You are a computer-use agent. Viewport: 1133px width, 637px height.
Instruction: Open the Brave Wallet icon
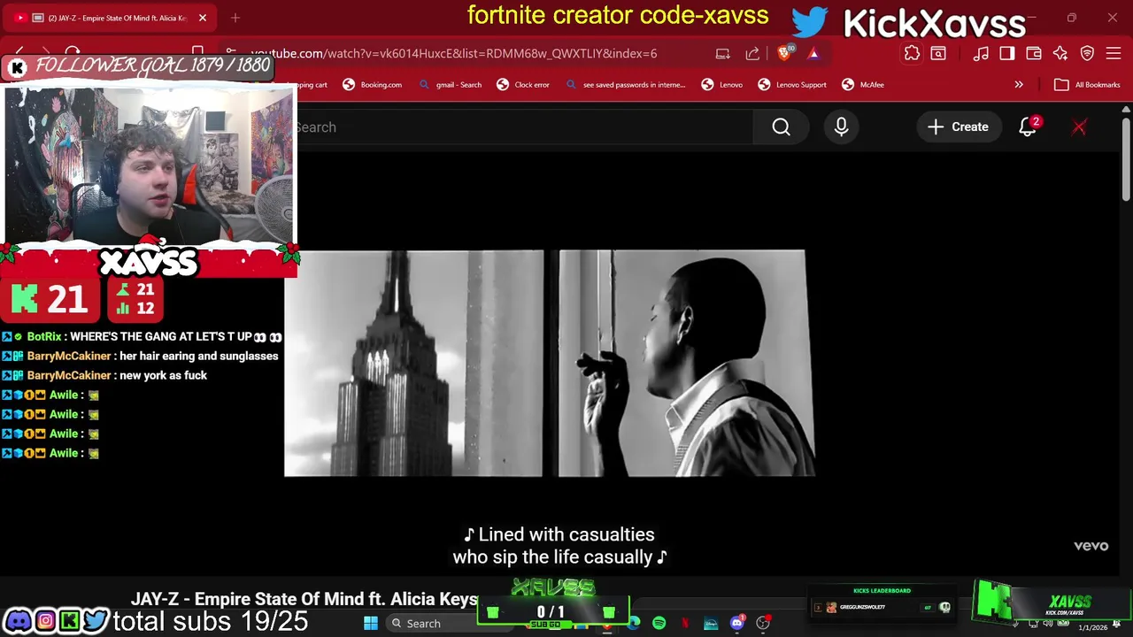coord(1034,53)
